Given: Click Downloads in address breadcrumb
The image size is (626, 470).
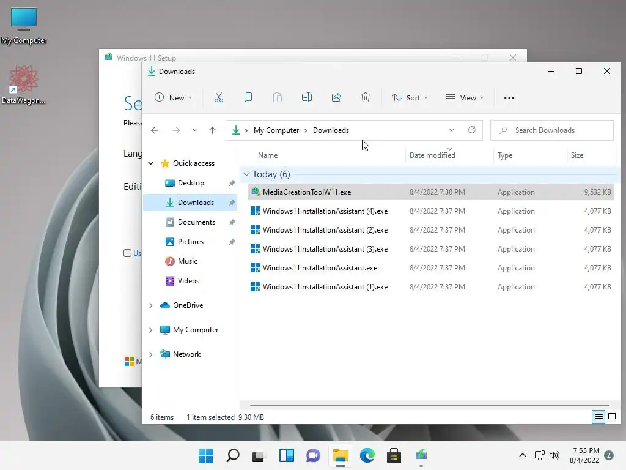Looking at the screenshot, I should (331, 130).
